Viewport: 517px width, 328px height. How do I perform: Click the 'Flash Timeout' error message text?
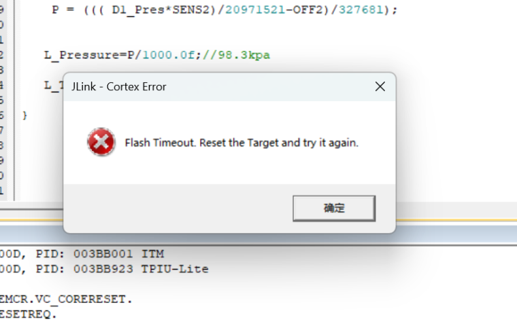click(241, 143)
